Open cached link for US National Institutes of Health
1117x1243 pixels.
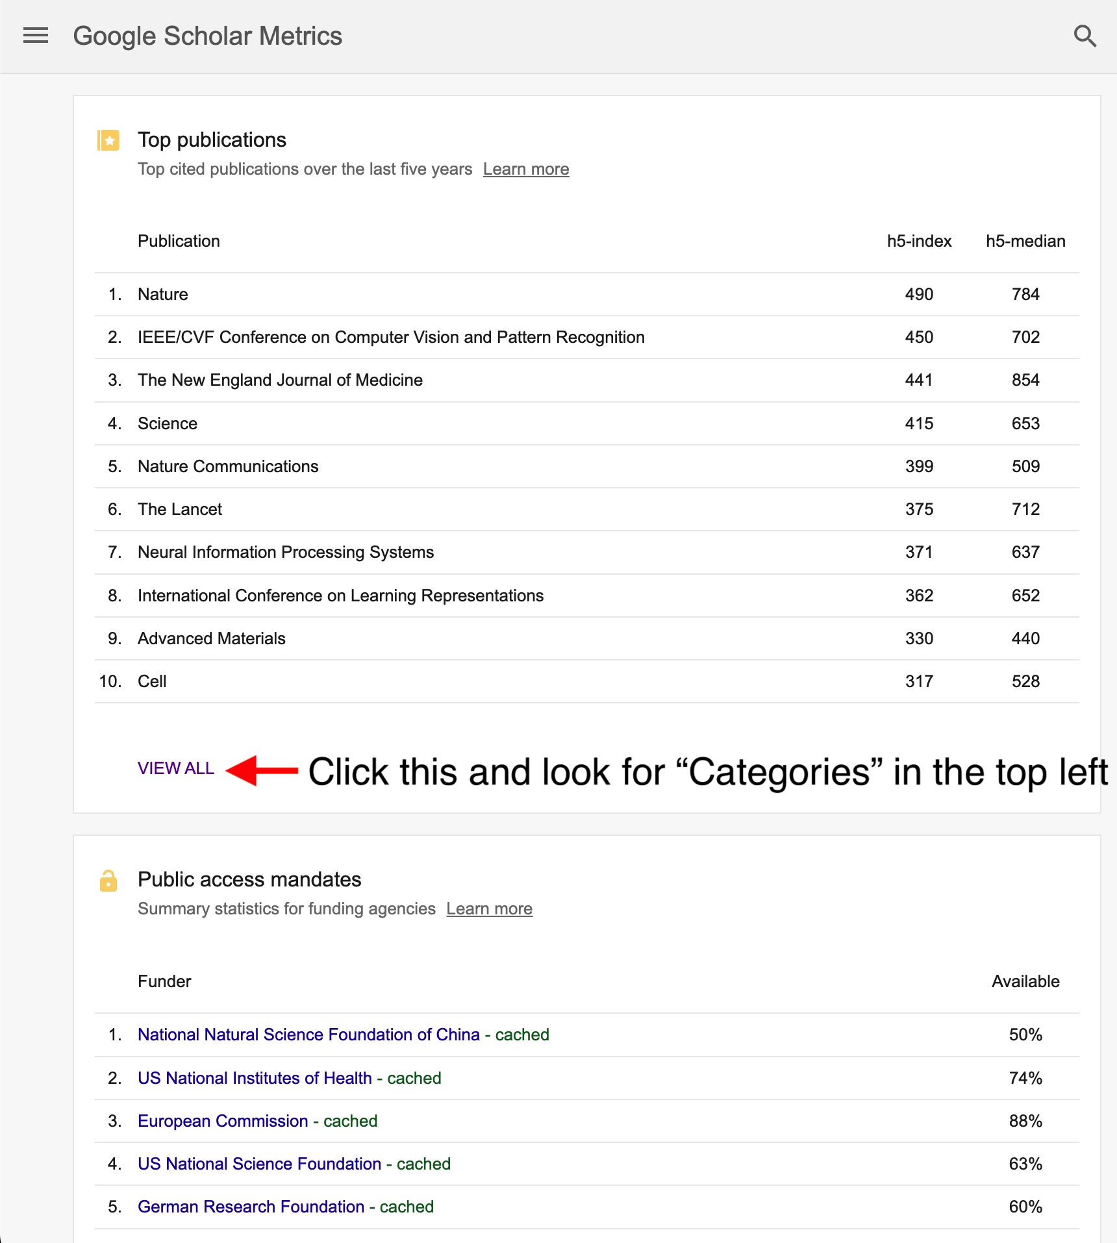414,1078
